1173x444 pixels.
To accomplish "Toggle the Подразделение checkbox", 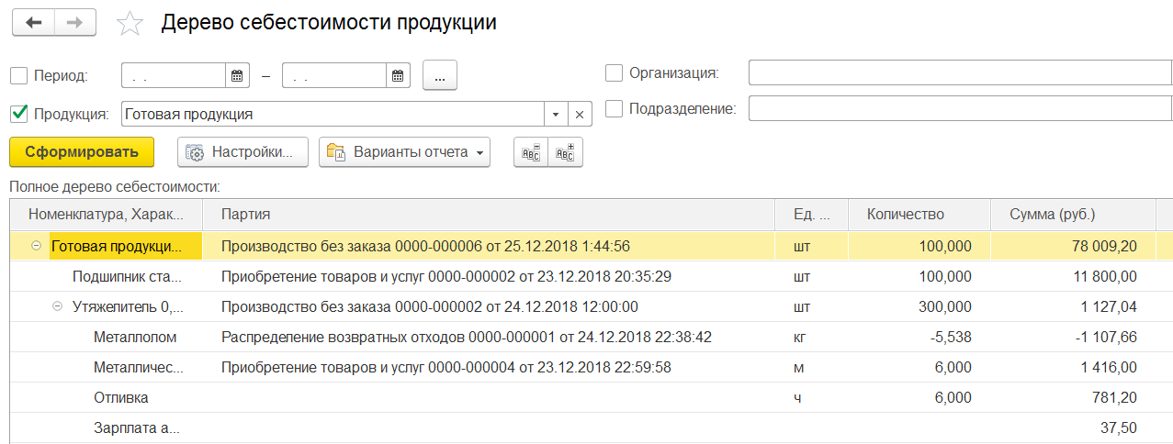I will point(614,108).
